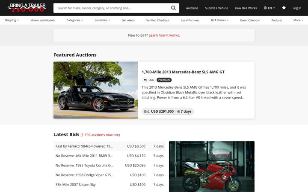
Task: Click the USD $8,500 bid amount
Action: point(136,146)
